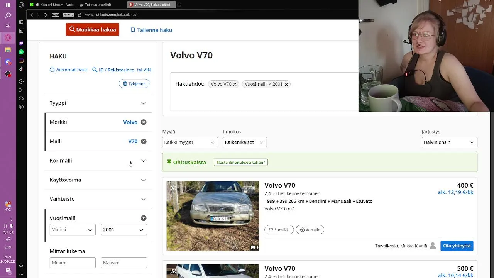Clear the Vuosimalli year filter
This screenshot has height=278, width=494.
pos(144,218)
